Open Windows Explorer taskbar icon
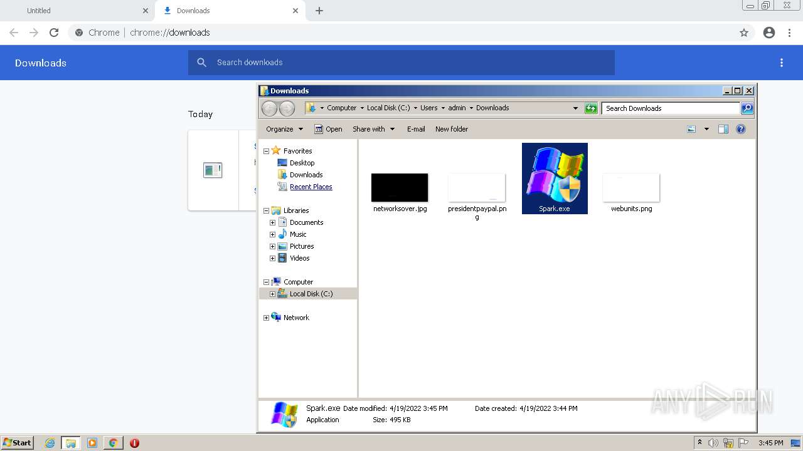 tap(71, 443)
